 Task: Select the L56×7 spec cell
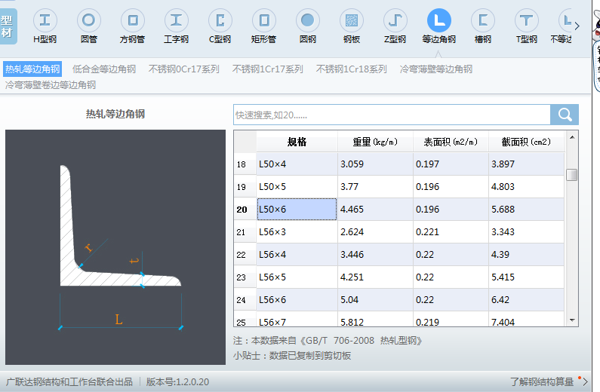coord(297,319)
